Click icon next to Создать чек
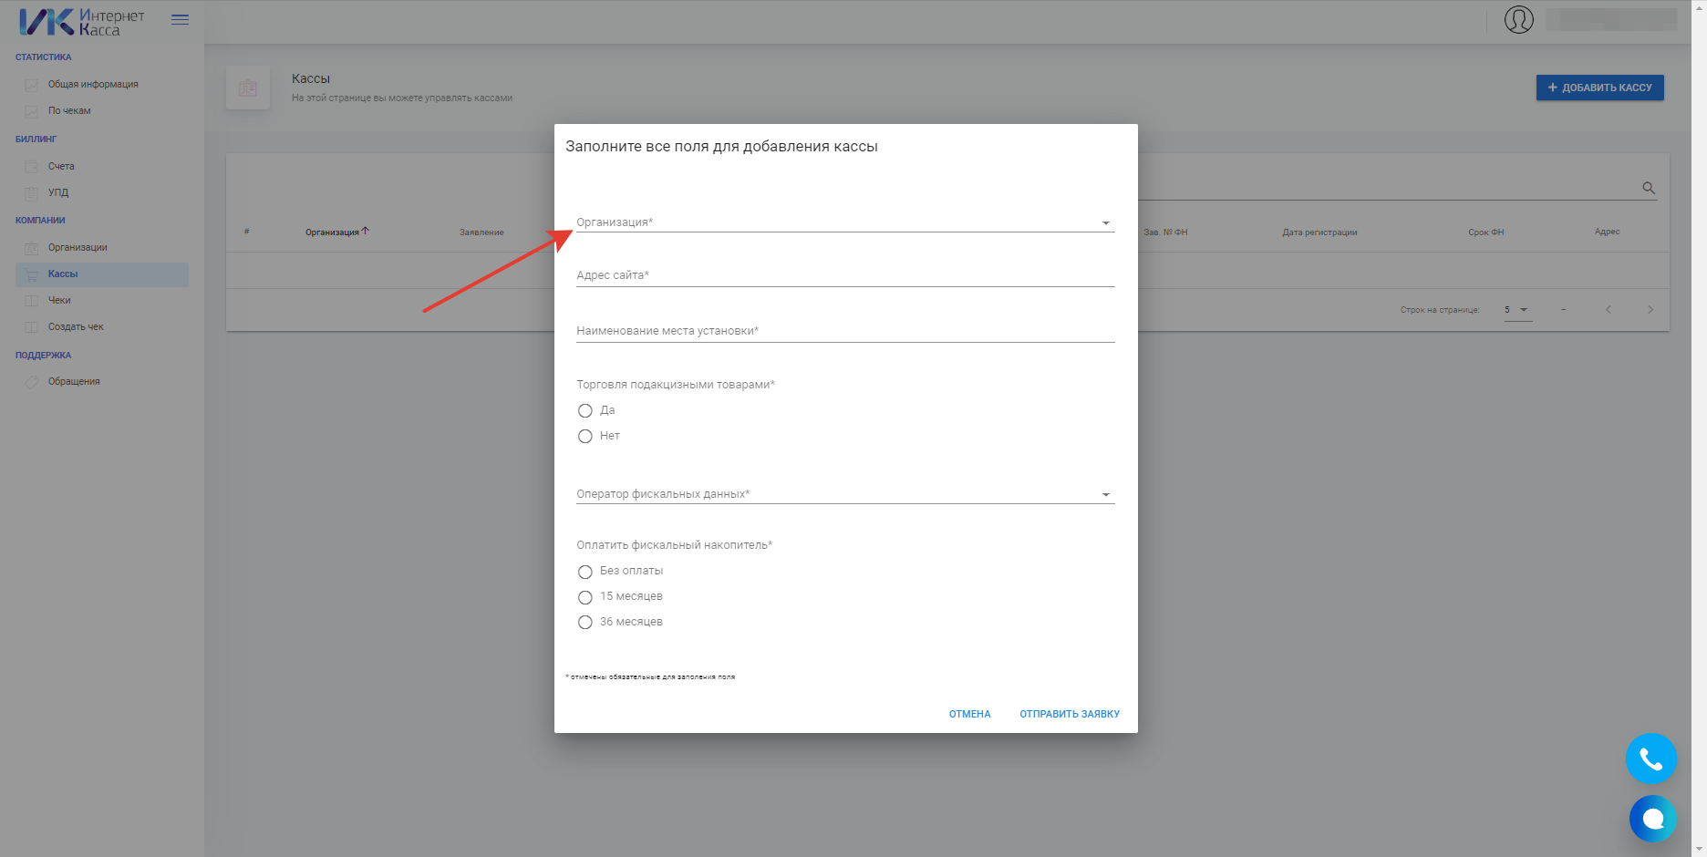Image resolution: width=1707 pixels, height=857 pixels. click(32, 327)
